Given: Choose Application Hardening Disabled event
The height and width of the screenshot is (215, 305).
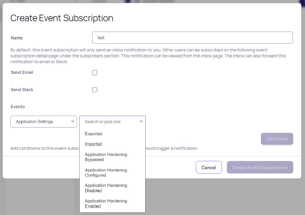Looking at the screenshot, I should coord(106,188).
